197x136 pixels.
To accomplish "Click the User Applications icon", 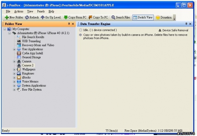I will [x=19, y=49].
